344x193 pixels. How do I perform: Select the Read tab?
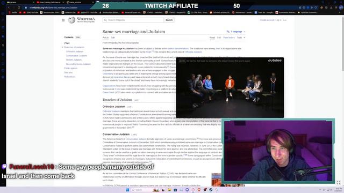pyautogui.click(x=212, y=38)
